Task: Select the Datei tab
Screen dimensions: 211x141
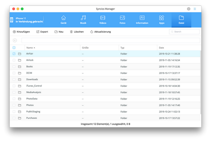Action: [x=181, y=20]
